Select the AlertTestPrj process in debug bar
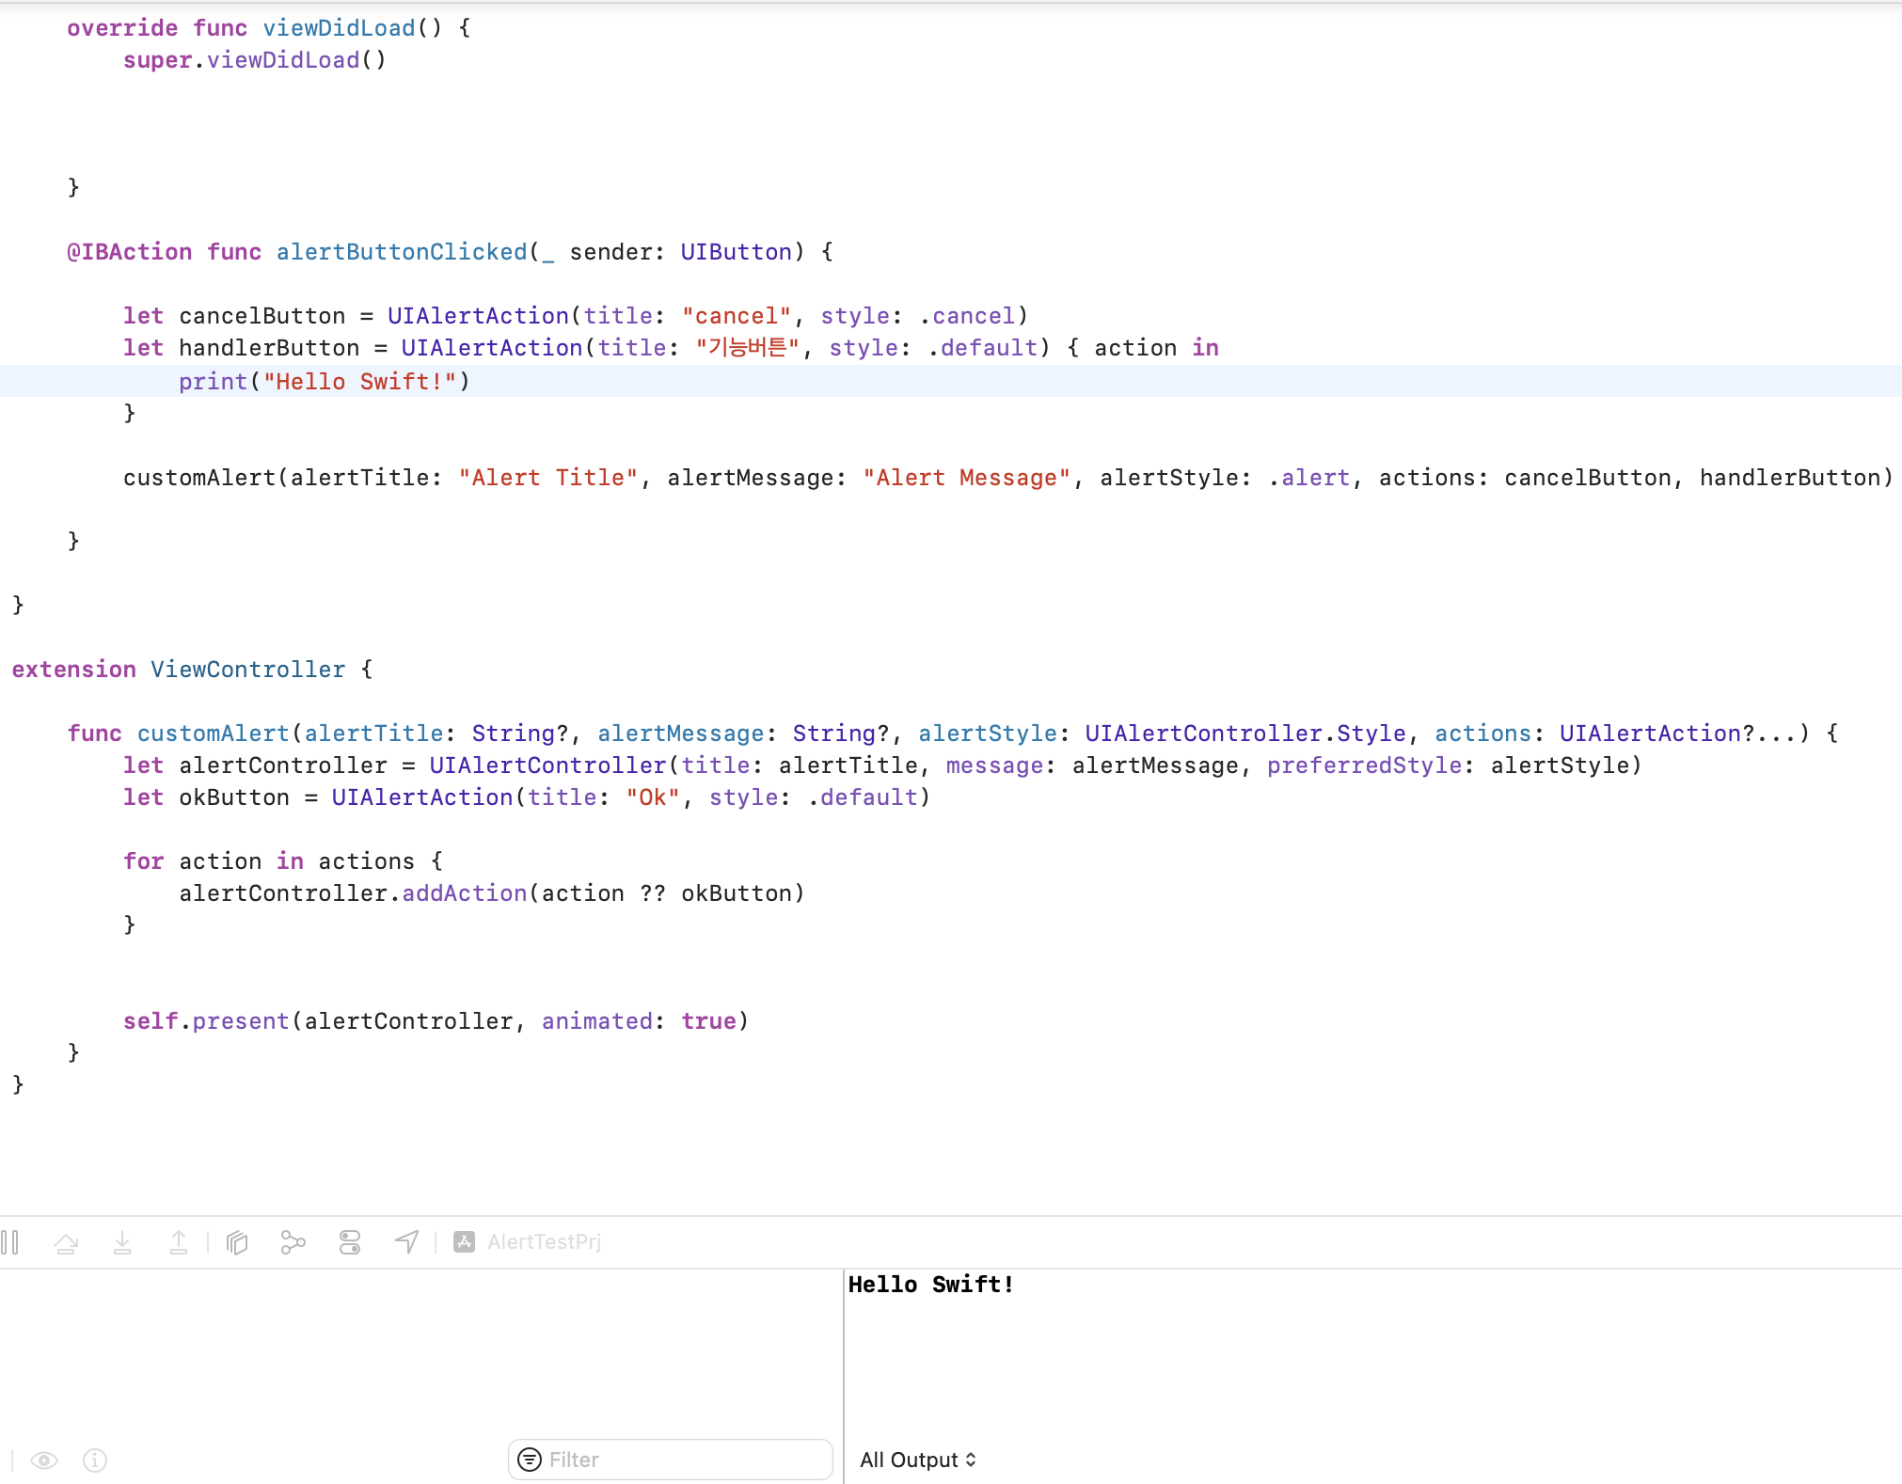This screenshot has width=1902, height=1484. 544,1242
